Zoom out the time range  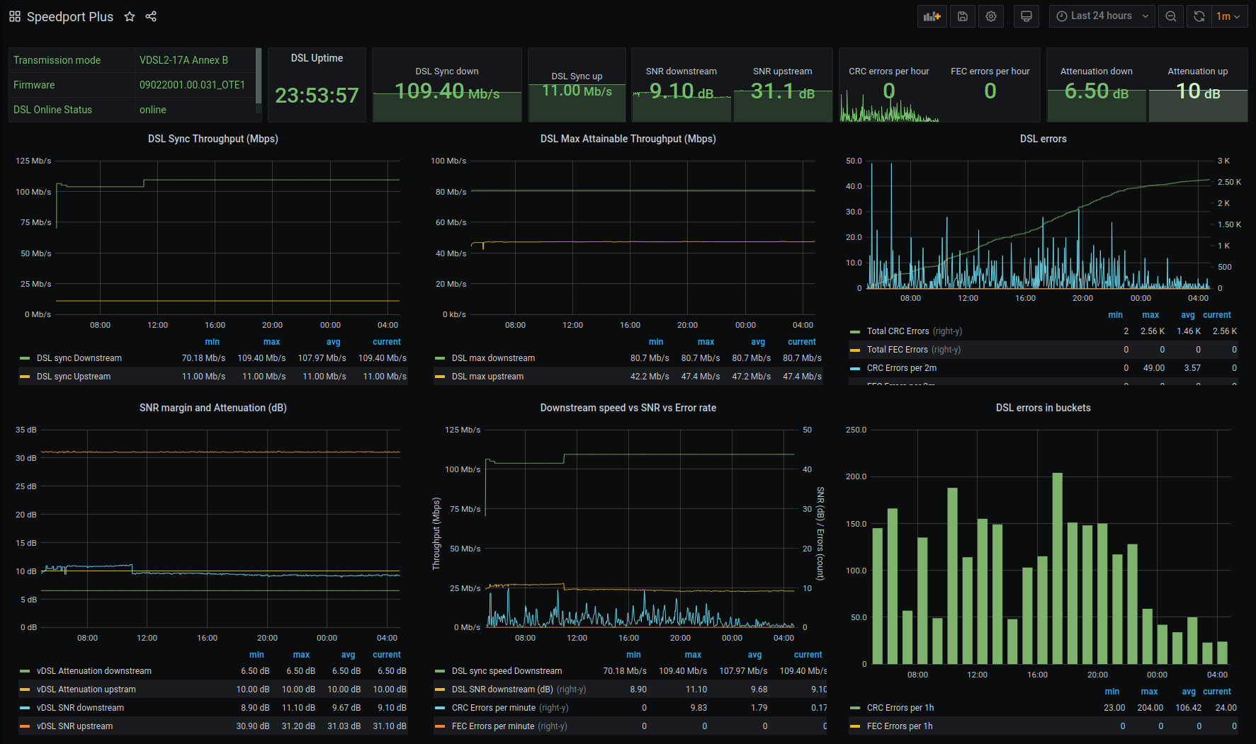coord(1171,16)
